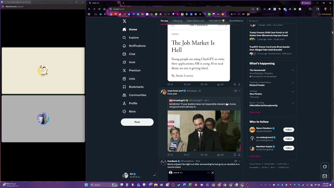Click Show more under Who to follow

255,156
